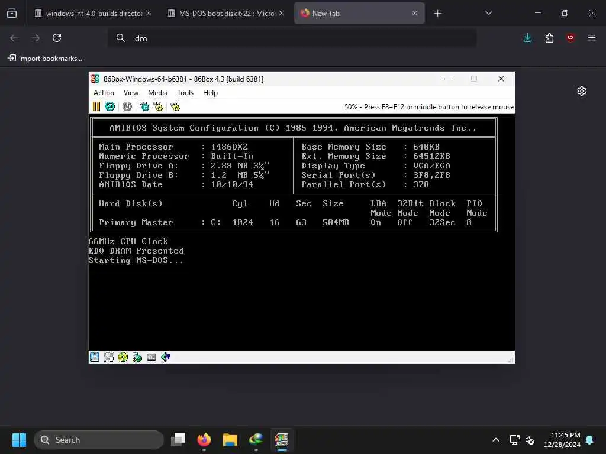The width and height of the screenshot is (606, 454).
Task: Reload the current browser page
Action: coord(57,38)
